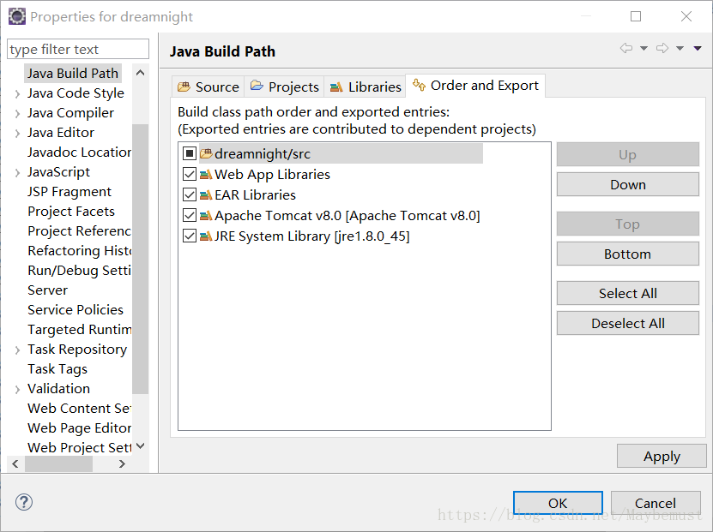713x532 pixels.
Task: Expand the Java Compiler node
Action: click(x=17, y=113)
